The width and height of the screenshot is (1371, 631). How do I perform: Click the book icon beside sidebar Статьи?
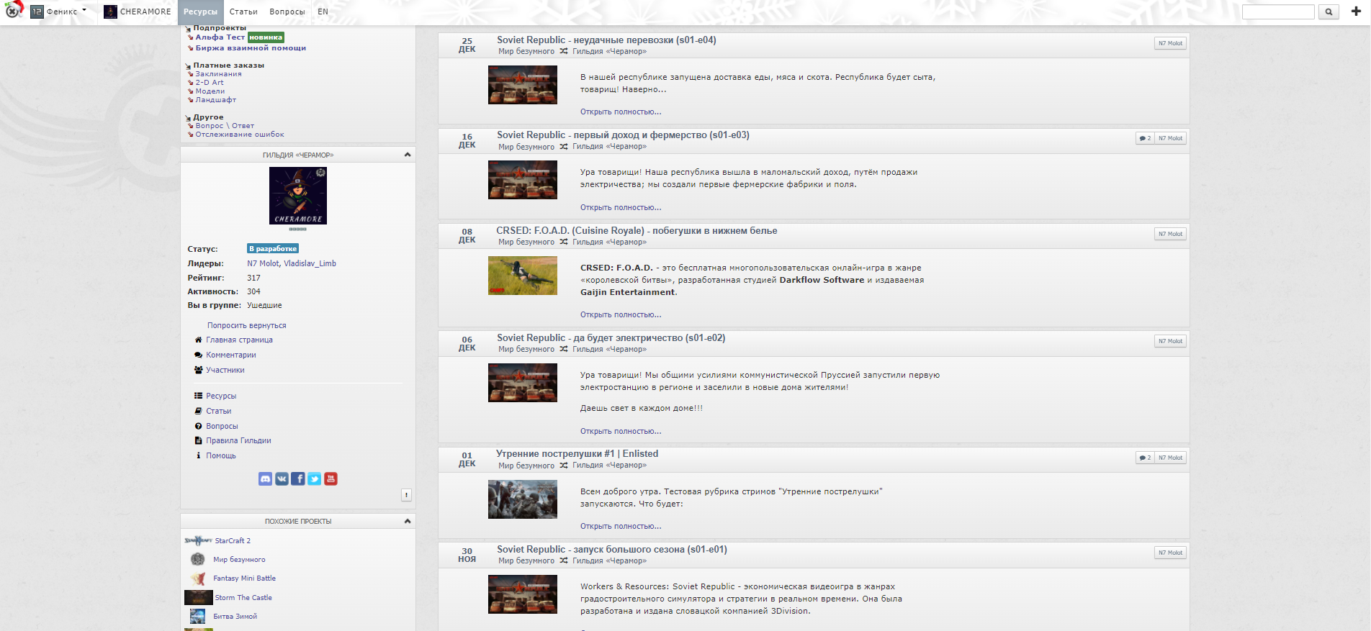coord(198,411)
